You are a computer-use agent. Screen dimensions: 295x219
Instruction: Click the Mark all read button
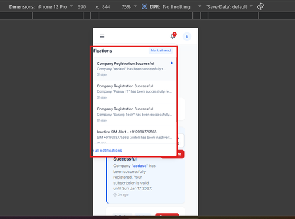pyautogui.click(x=160, y=50)
